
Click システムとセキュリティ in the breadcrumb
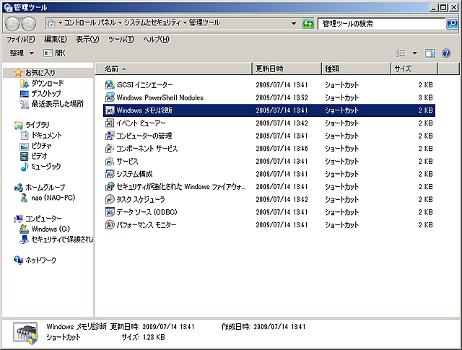152,22
